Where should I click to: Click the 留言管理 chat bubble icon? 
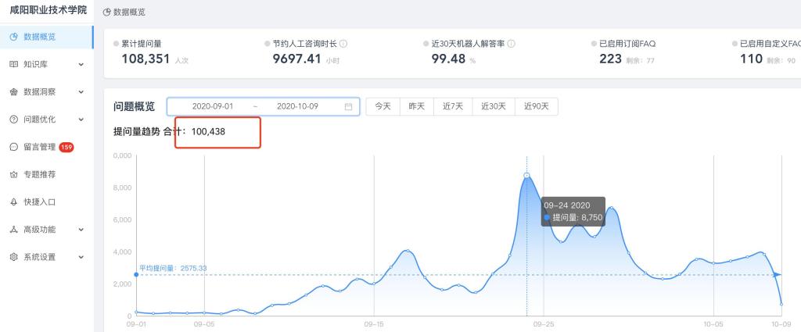[x=13, y=147]
